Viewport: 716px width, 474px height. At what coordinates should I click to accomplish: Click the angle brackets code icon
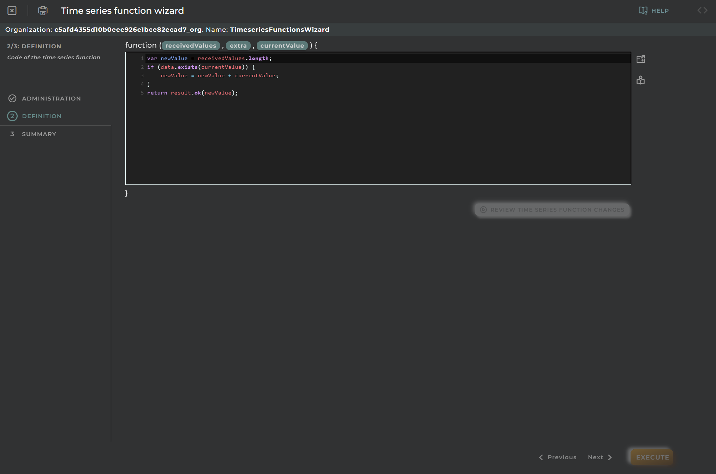pyautogui.click(x=702, y=11)
